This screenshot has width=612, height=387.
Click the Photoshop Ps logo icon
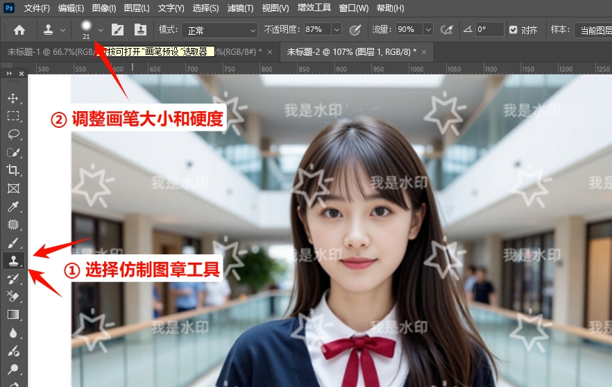tap(9, 8)
